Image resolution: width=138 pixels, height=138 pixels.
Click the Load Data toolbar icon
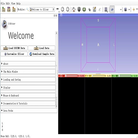[x=4, y=9]
